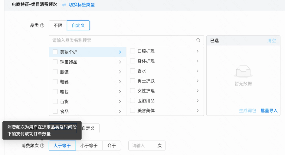285x155 pixels.
Task: Enable the 香水 checkbox
Action: click(133, 71)
